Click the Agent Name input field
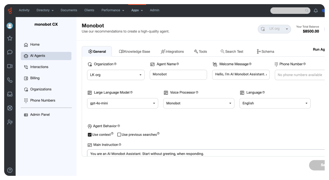This screenshot has height=180, width=329. pos(178,74)
